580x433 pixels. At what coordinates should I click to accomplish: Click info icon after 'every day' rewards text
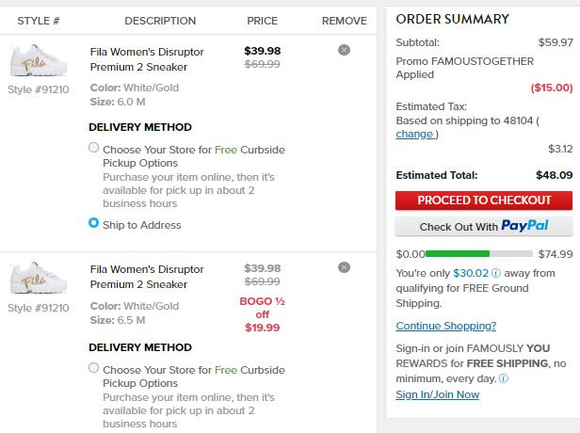[504, 378]
